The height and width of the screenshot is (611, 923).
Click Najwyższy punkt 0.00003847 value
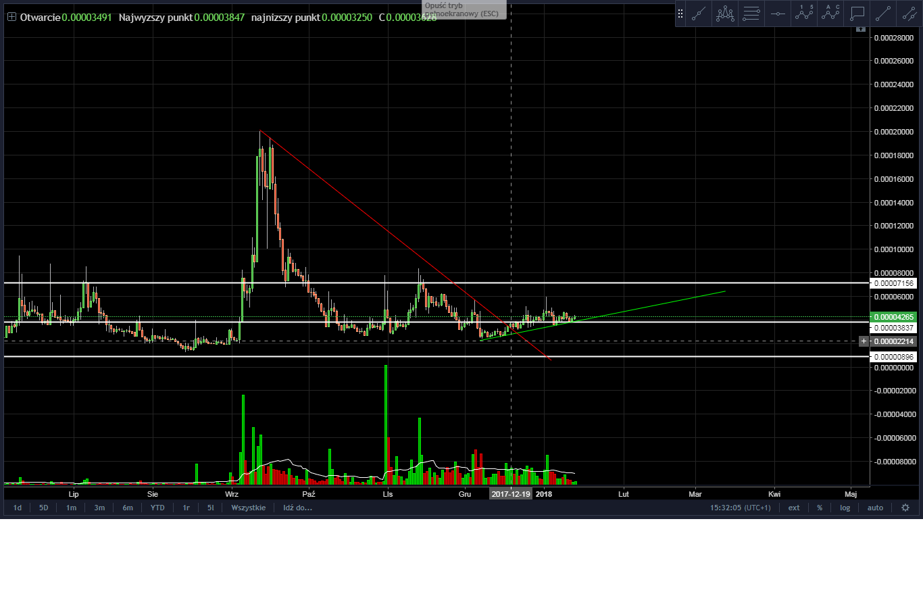(x=220, y=17)
